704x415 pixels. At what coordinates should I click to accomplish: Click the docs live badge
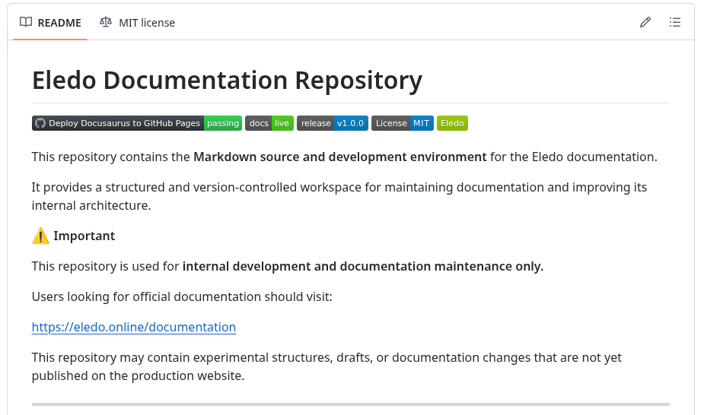pos(269,123)
